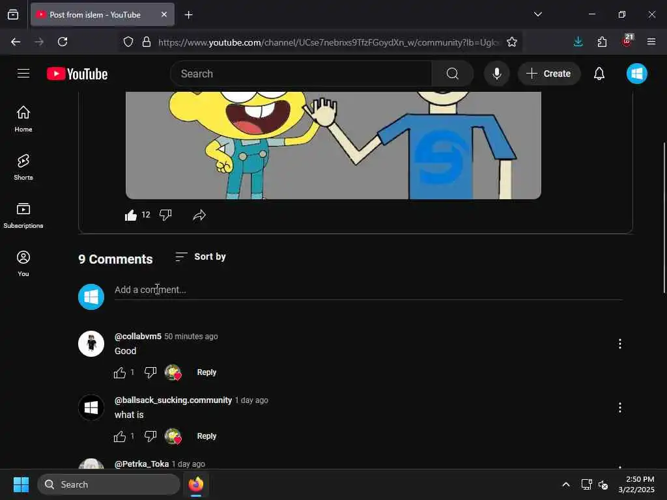The width and height of the screenshot is (667, 500).
Task: Open the clock showing 2:50 PM
Action: (x=636, y=484)
